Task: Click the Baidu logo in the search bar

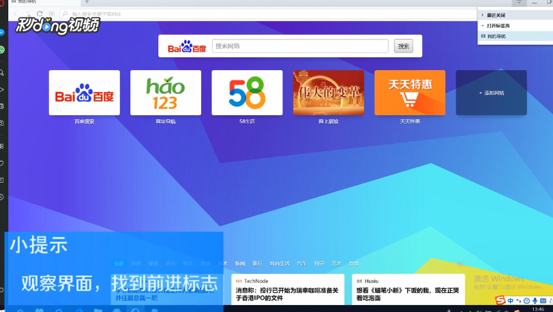Action: pos(187,46)
